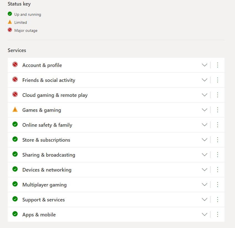Open more options for Apps & mobile
This screenshot has height=228, width=235.
pos(217,214)
